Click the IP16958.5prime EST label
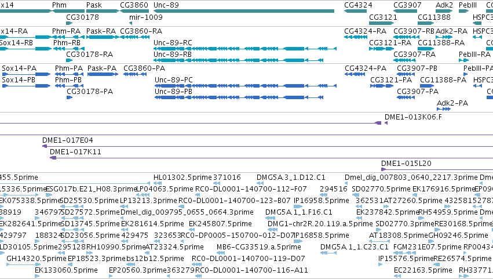Image resolution: width=493 pixels, height=279 pixels. [x=322, y=201]
